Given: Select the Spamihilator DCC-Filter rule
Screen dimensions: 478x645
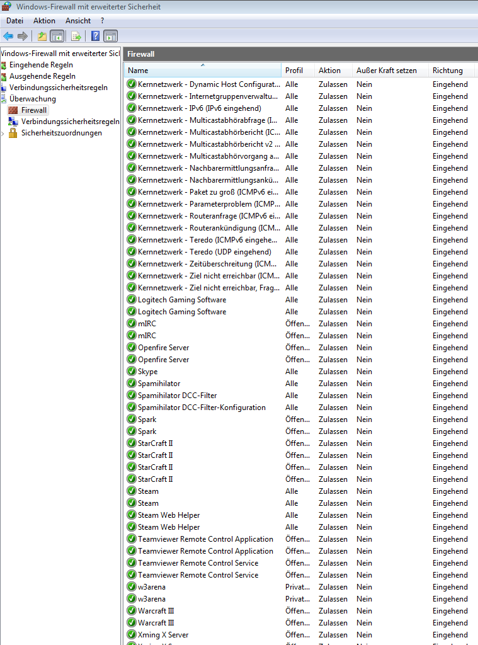Looking at the screenshot, I should (178, 395).
